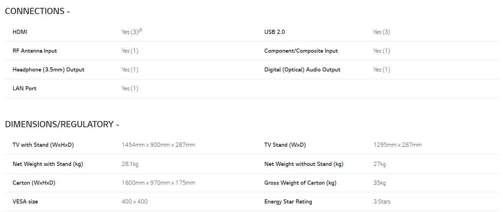Click the Digital (Optical) Audio Output label
This screenshot has height=212, width=503.
pos(302,69)
